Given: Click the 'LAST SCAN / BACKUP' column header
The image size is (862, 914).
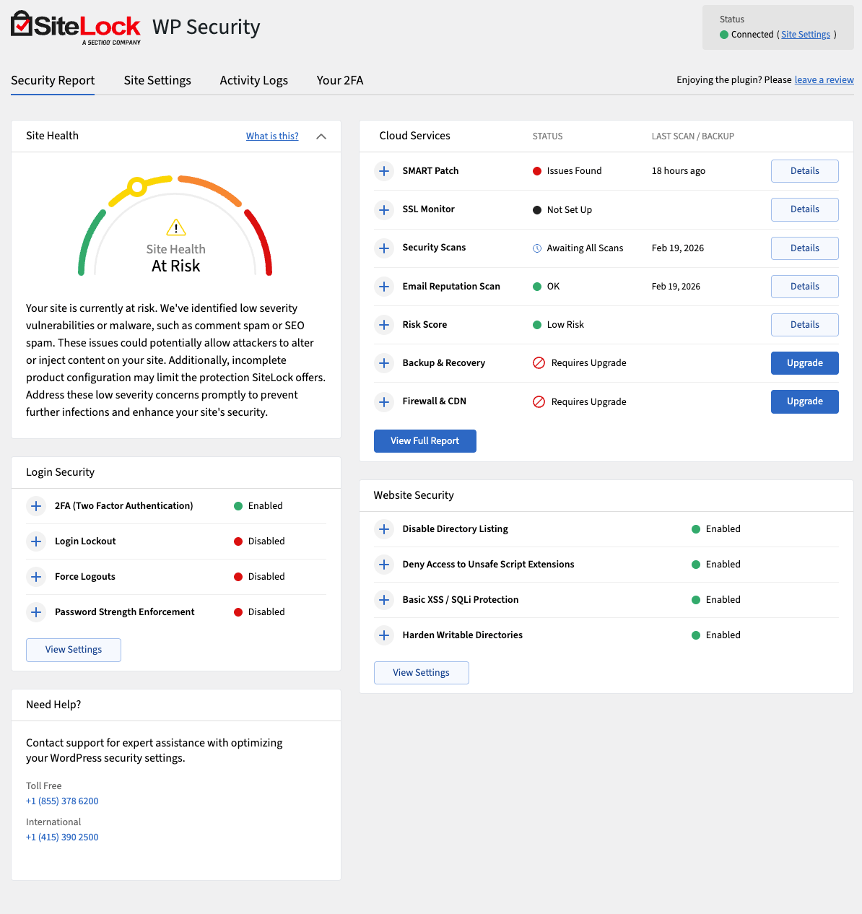Looking at the screenshot, I should coord(693,136).
